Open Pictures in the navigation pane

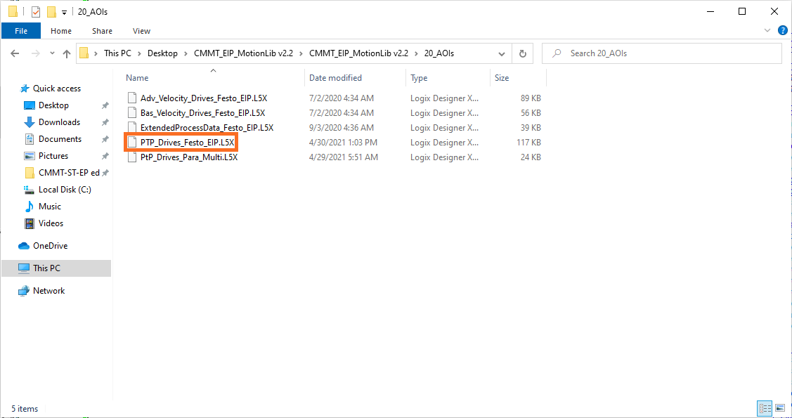53,156
